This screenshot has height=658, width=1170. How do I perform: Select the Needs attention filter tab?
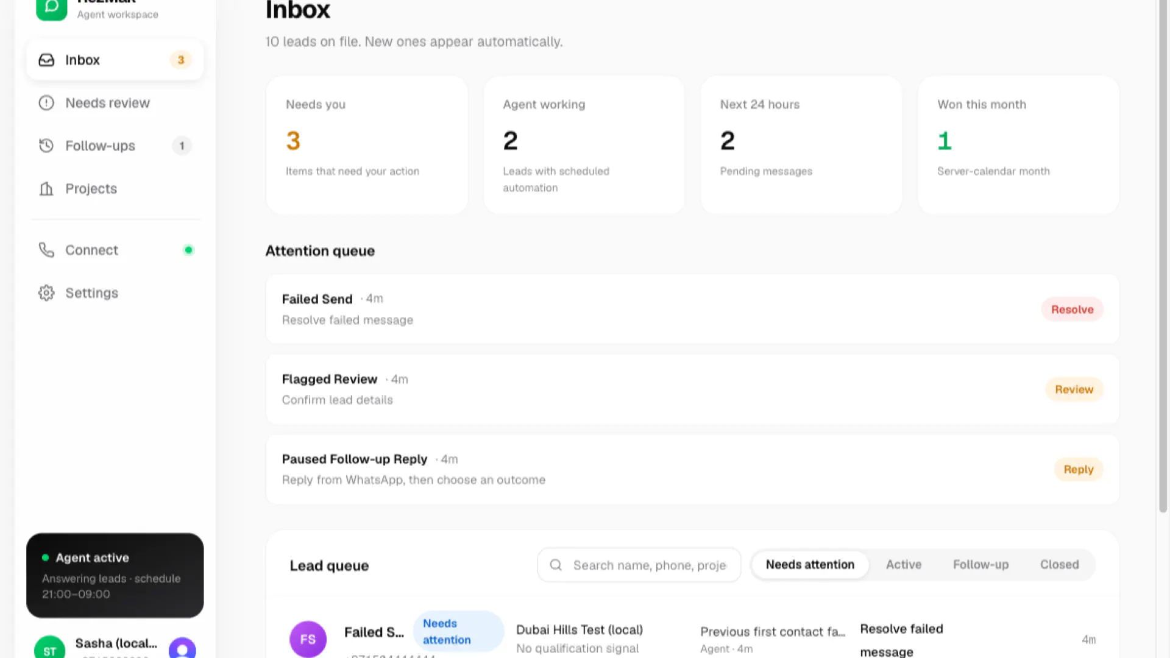(x=810, y=565)
